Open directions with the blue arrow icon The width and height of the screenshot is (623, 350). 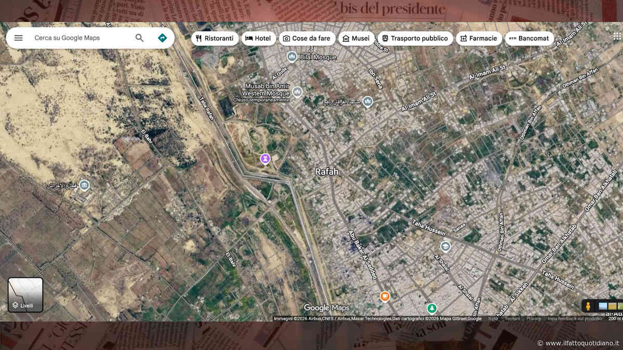162,38
